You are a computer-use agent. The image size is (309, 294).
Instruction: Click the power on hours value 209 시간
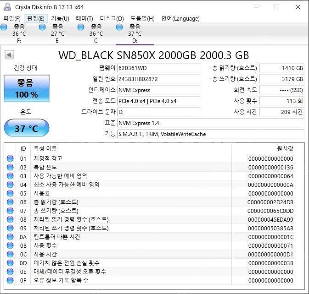pos(281,112)
